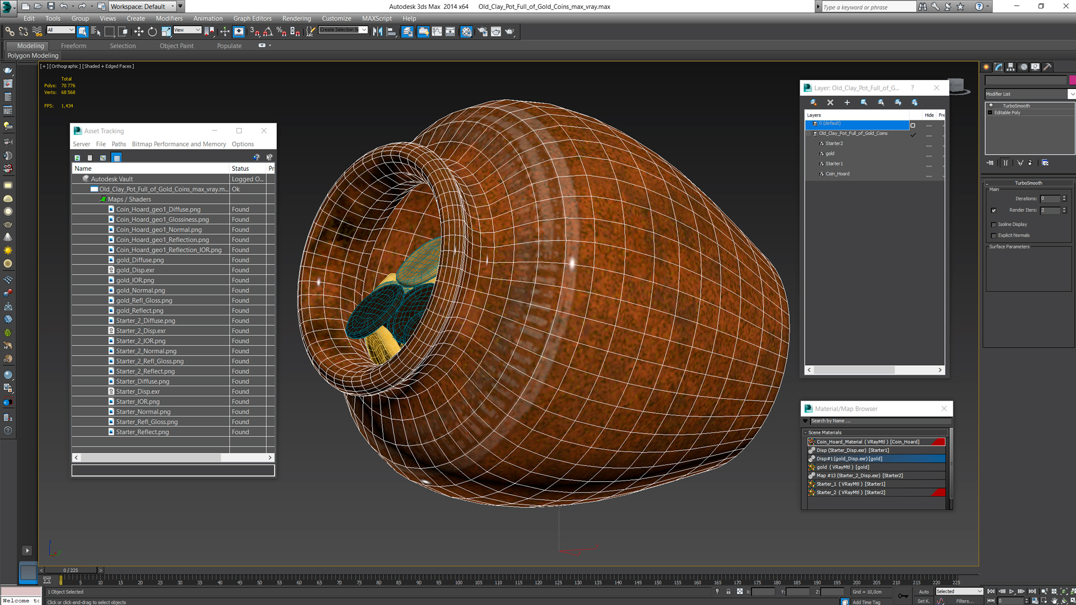Toggle Set Key large key icon
Image resolution: width=1076 pixels, height=605 pixels.
click(903, 595)
